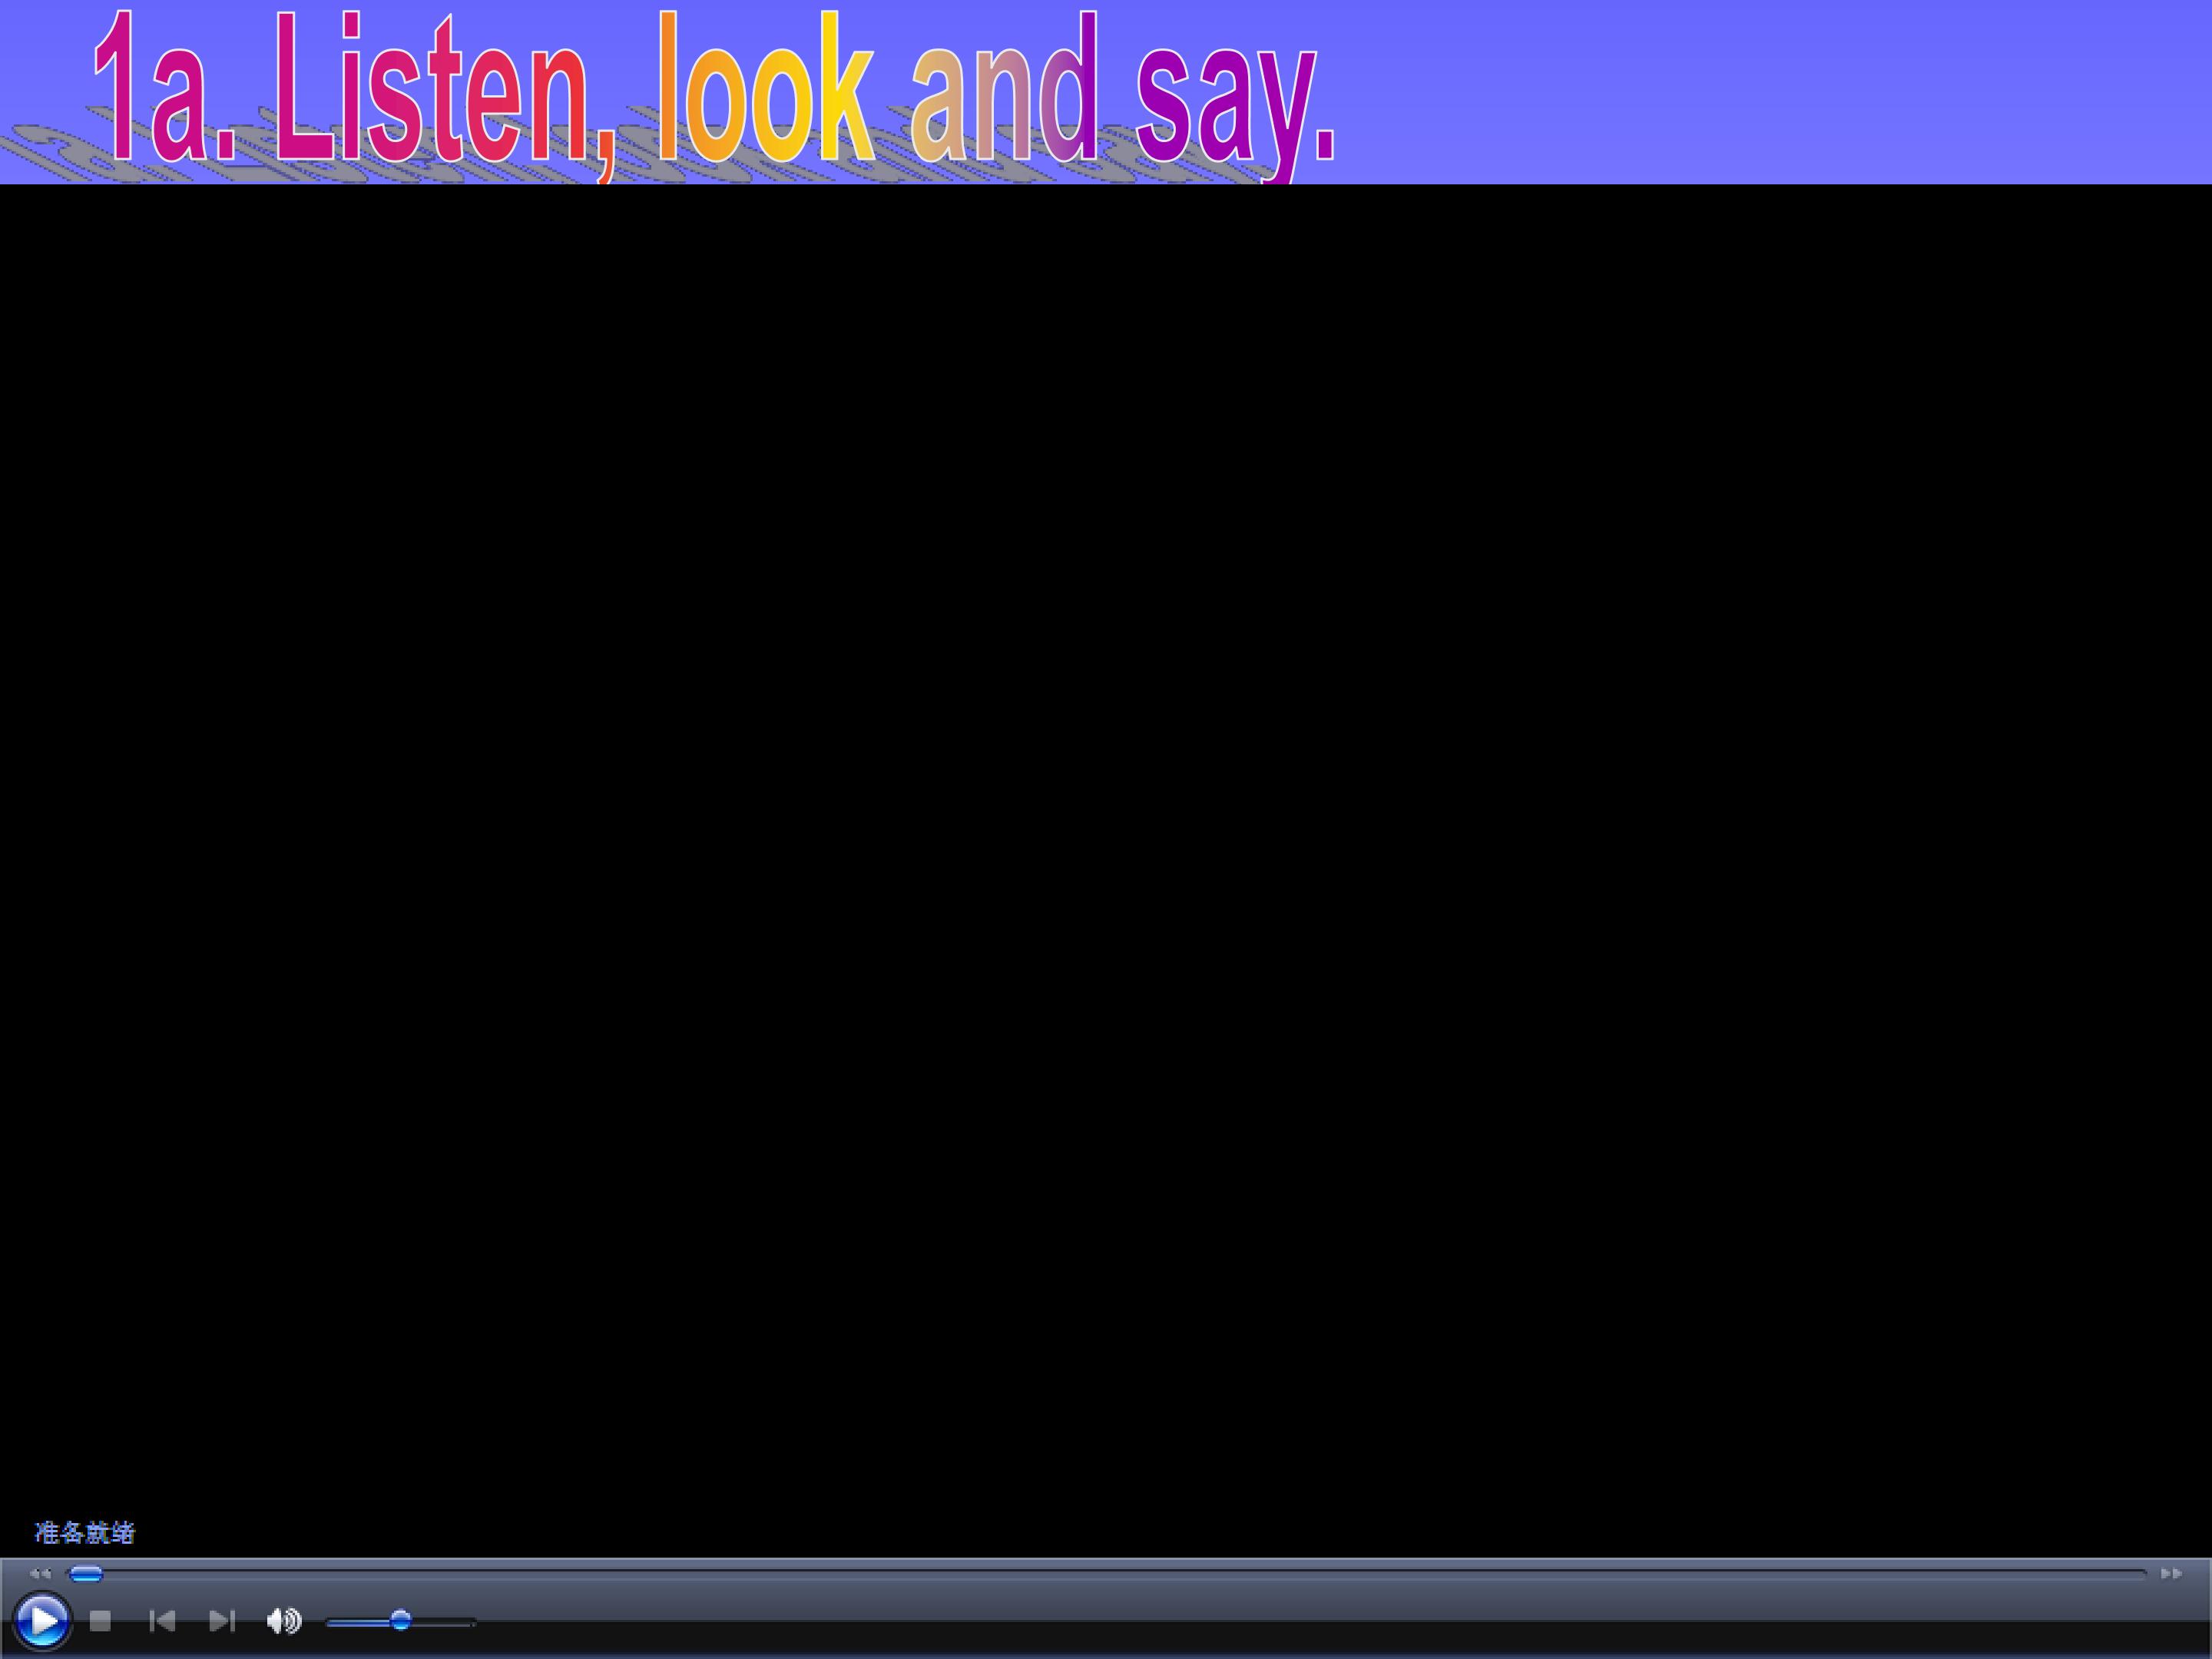This screenshot has width=2212, height=1659.
Task: Skip to the next track
Action: [x=221, y=1620]
